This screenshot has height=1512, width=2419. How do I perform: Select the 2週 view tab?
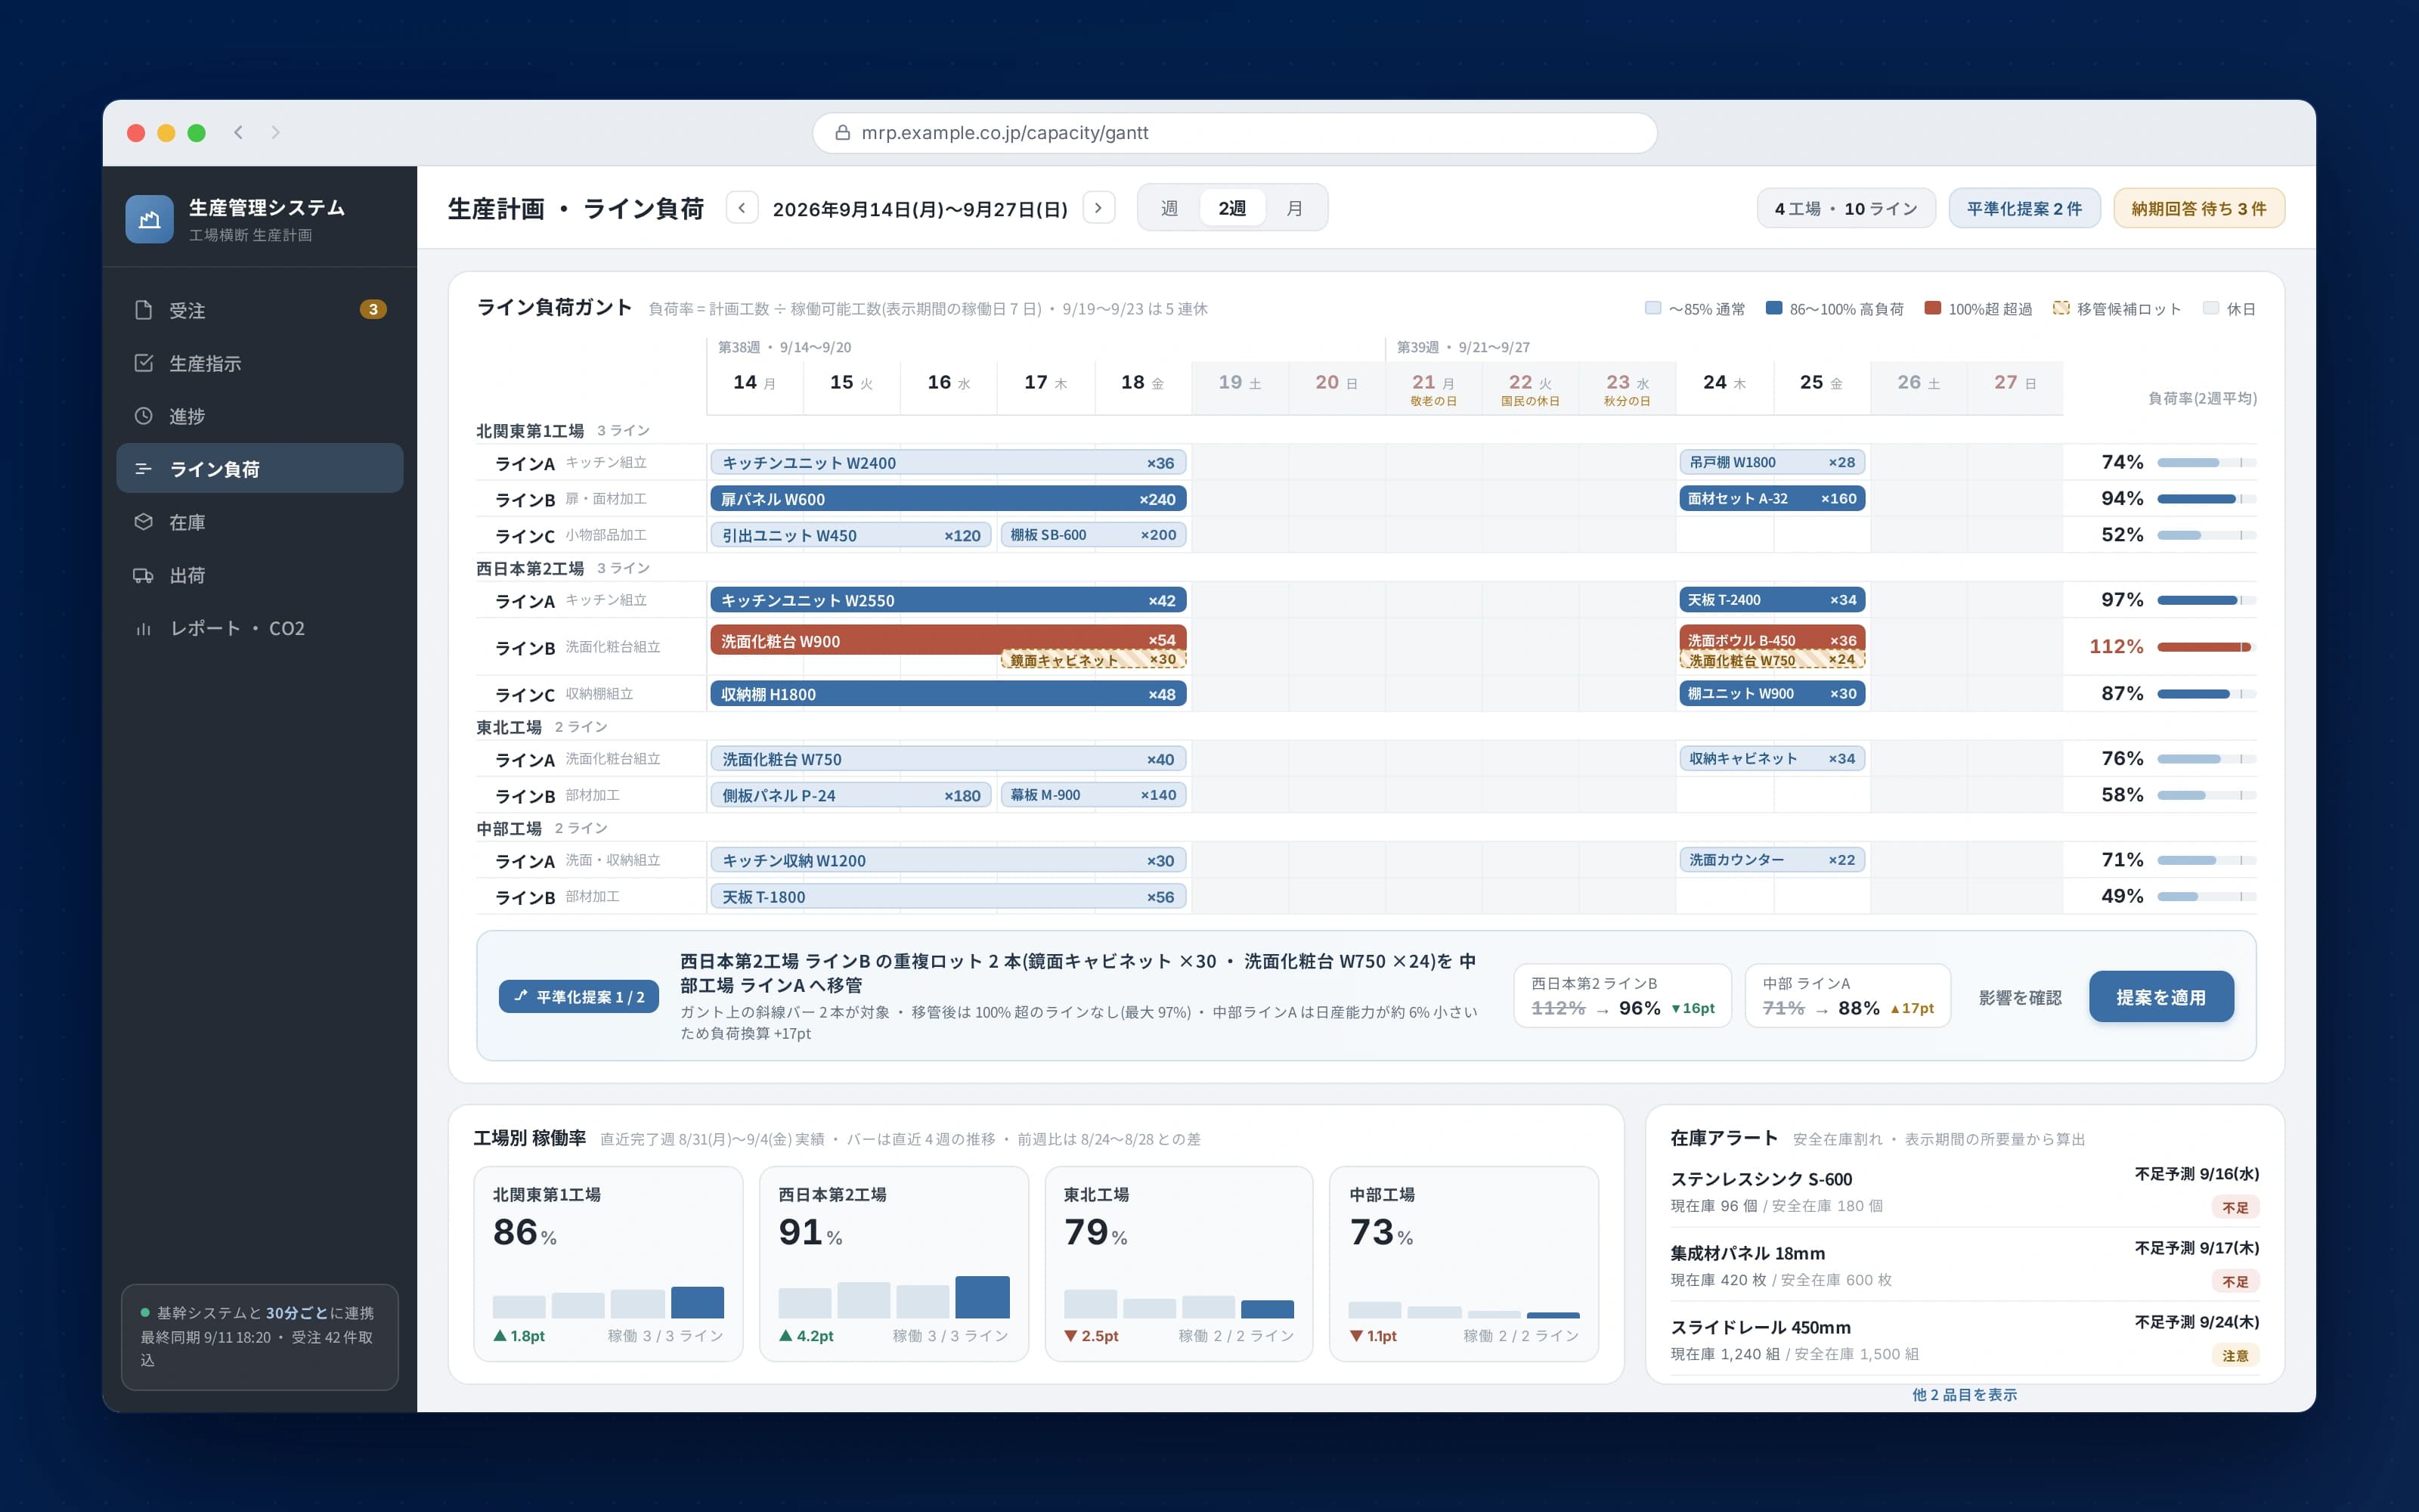coord(1232,208)
